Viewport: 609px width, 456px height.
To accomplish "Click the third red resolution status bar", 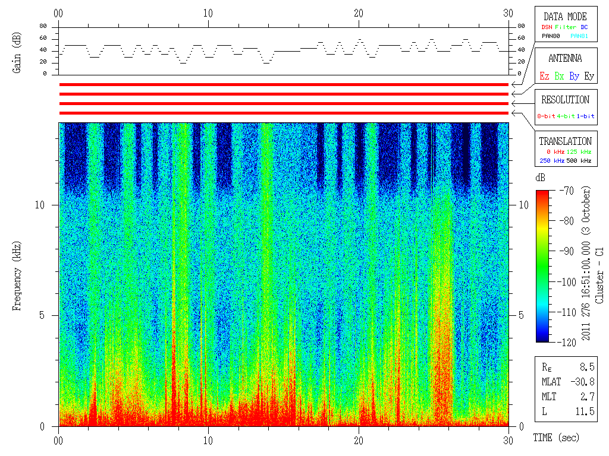I will click(x=284, y=103).
